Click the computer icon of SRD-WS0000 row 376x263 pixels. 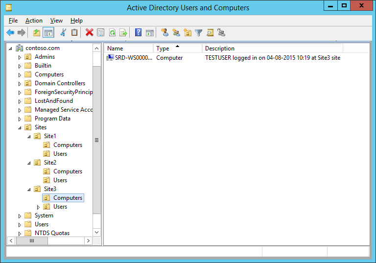tap(110, 58)
